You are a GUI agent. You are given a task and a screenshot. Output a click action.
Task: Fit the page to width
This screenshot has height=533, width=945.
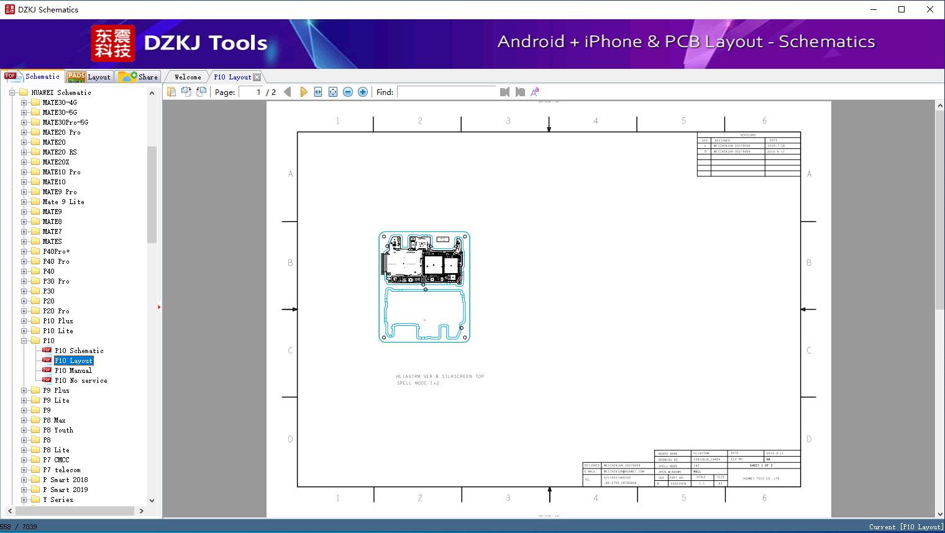[x=318, y=92]
